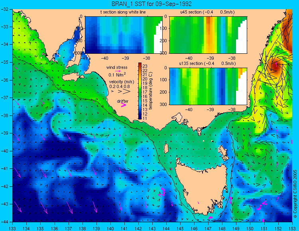
Task: Click the '153' longitude axis label
Action: [x=292, y=228]
